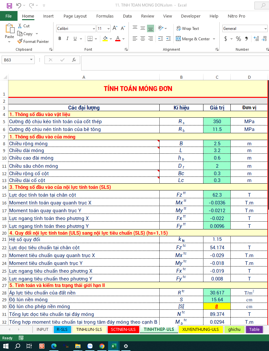Viewport: 269px width, 351px height.
Task: Open font color dropdown arrow
Action: [x=124, y=39]
